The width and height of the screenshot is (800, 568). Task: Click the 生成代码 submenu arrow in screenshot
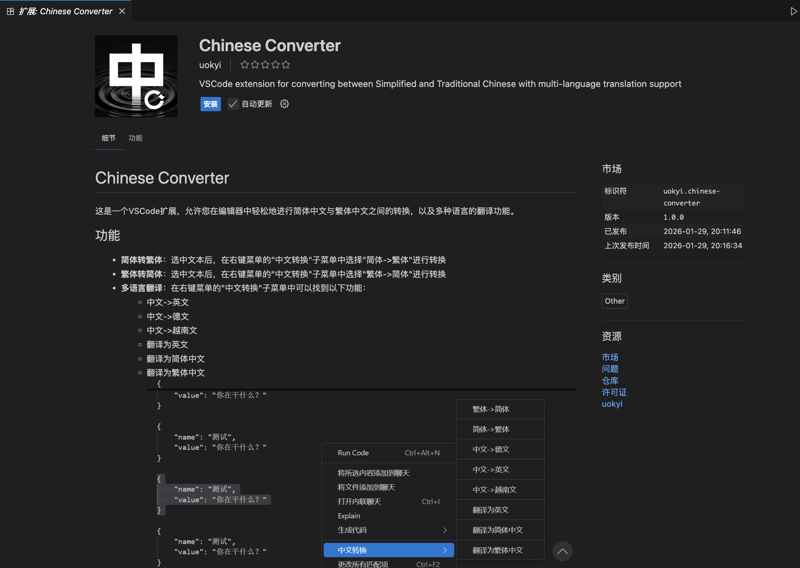(x=445, y=530)
